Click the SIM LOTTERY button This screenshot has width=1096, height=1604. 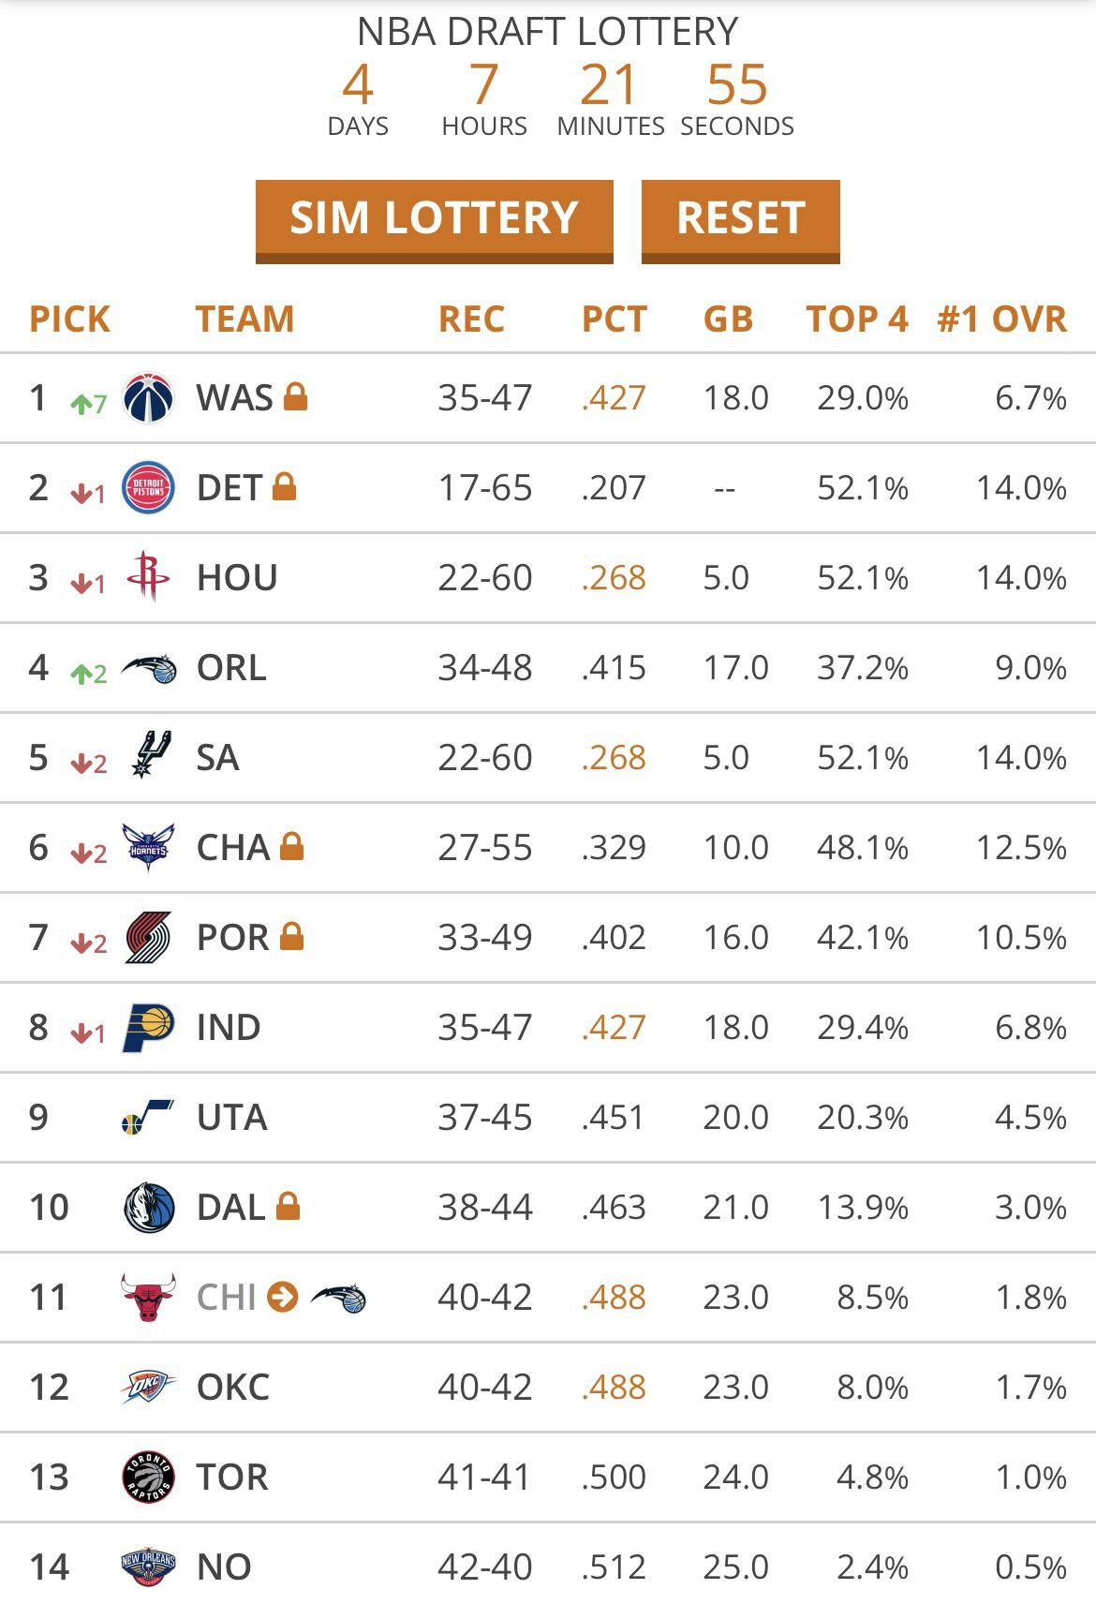tap(434, 219)
